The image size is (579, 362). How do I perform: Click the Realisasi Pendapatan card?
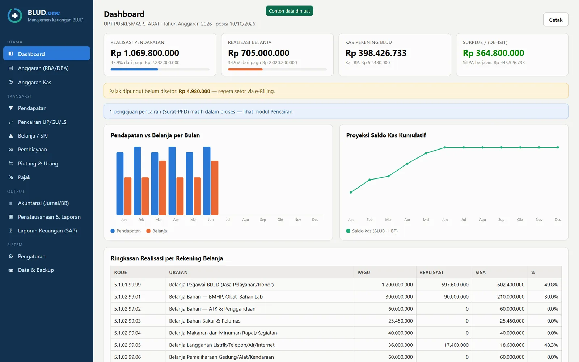tap(160, 55)
